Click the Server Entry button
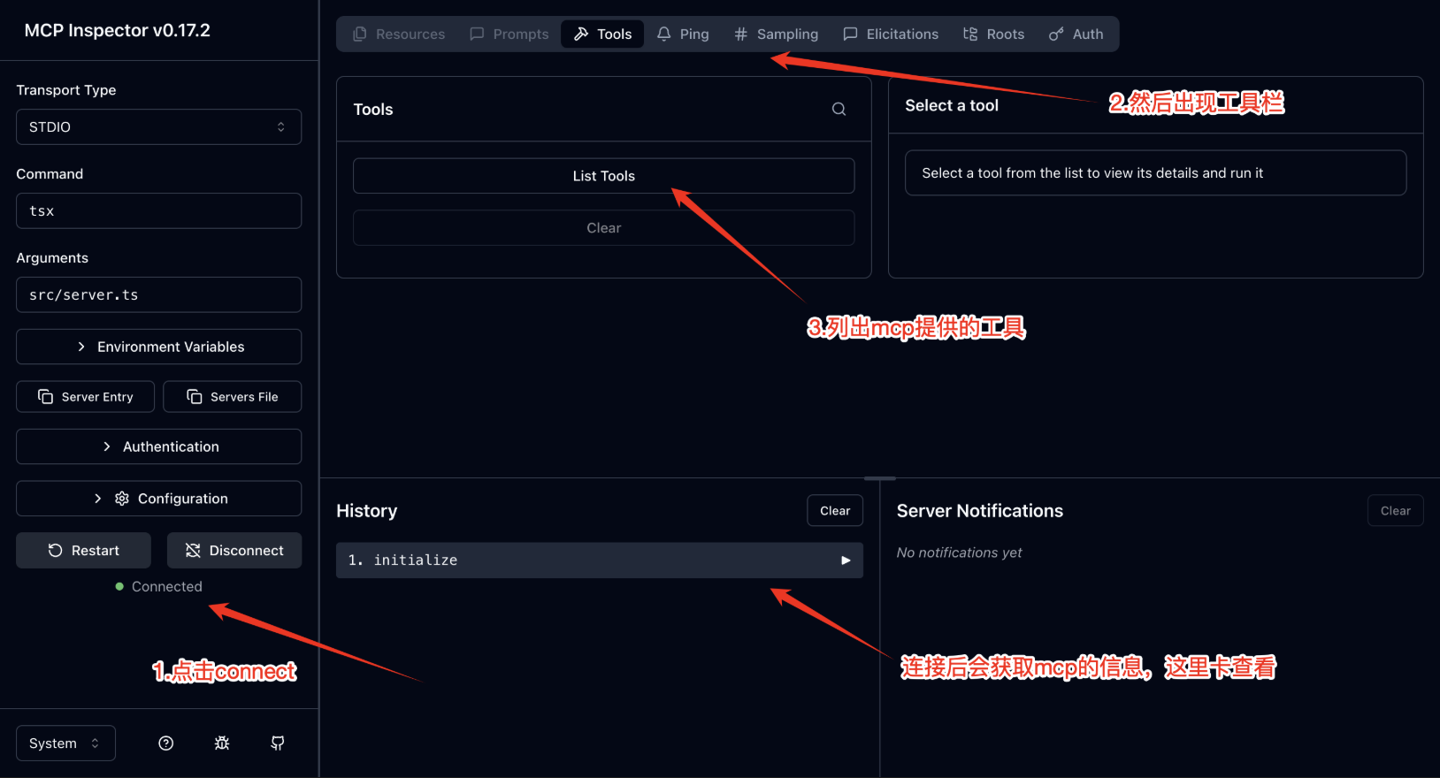 click(x=85, y=397)
